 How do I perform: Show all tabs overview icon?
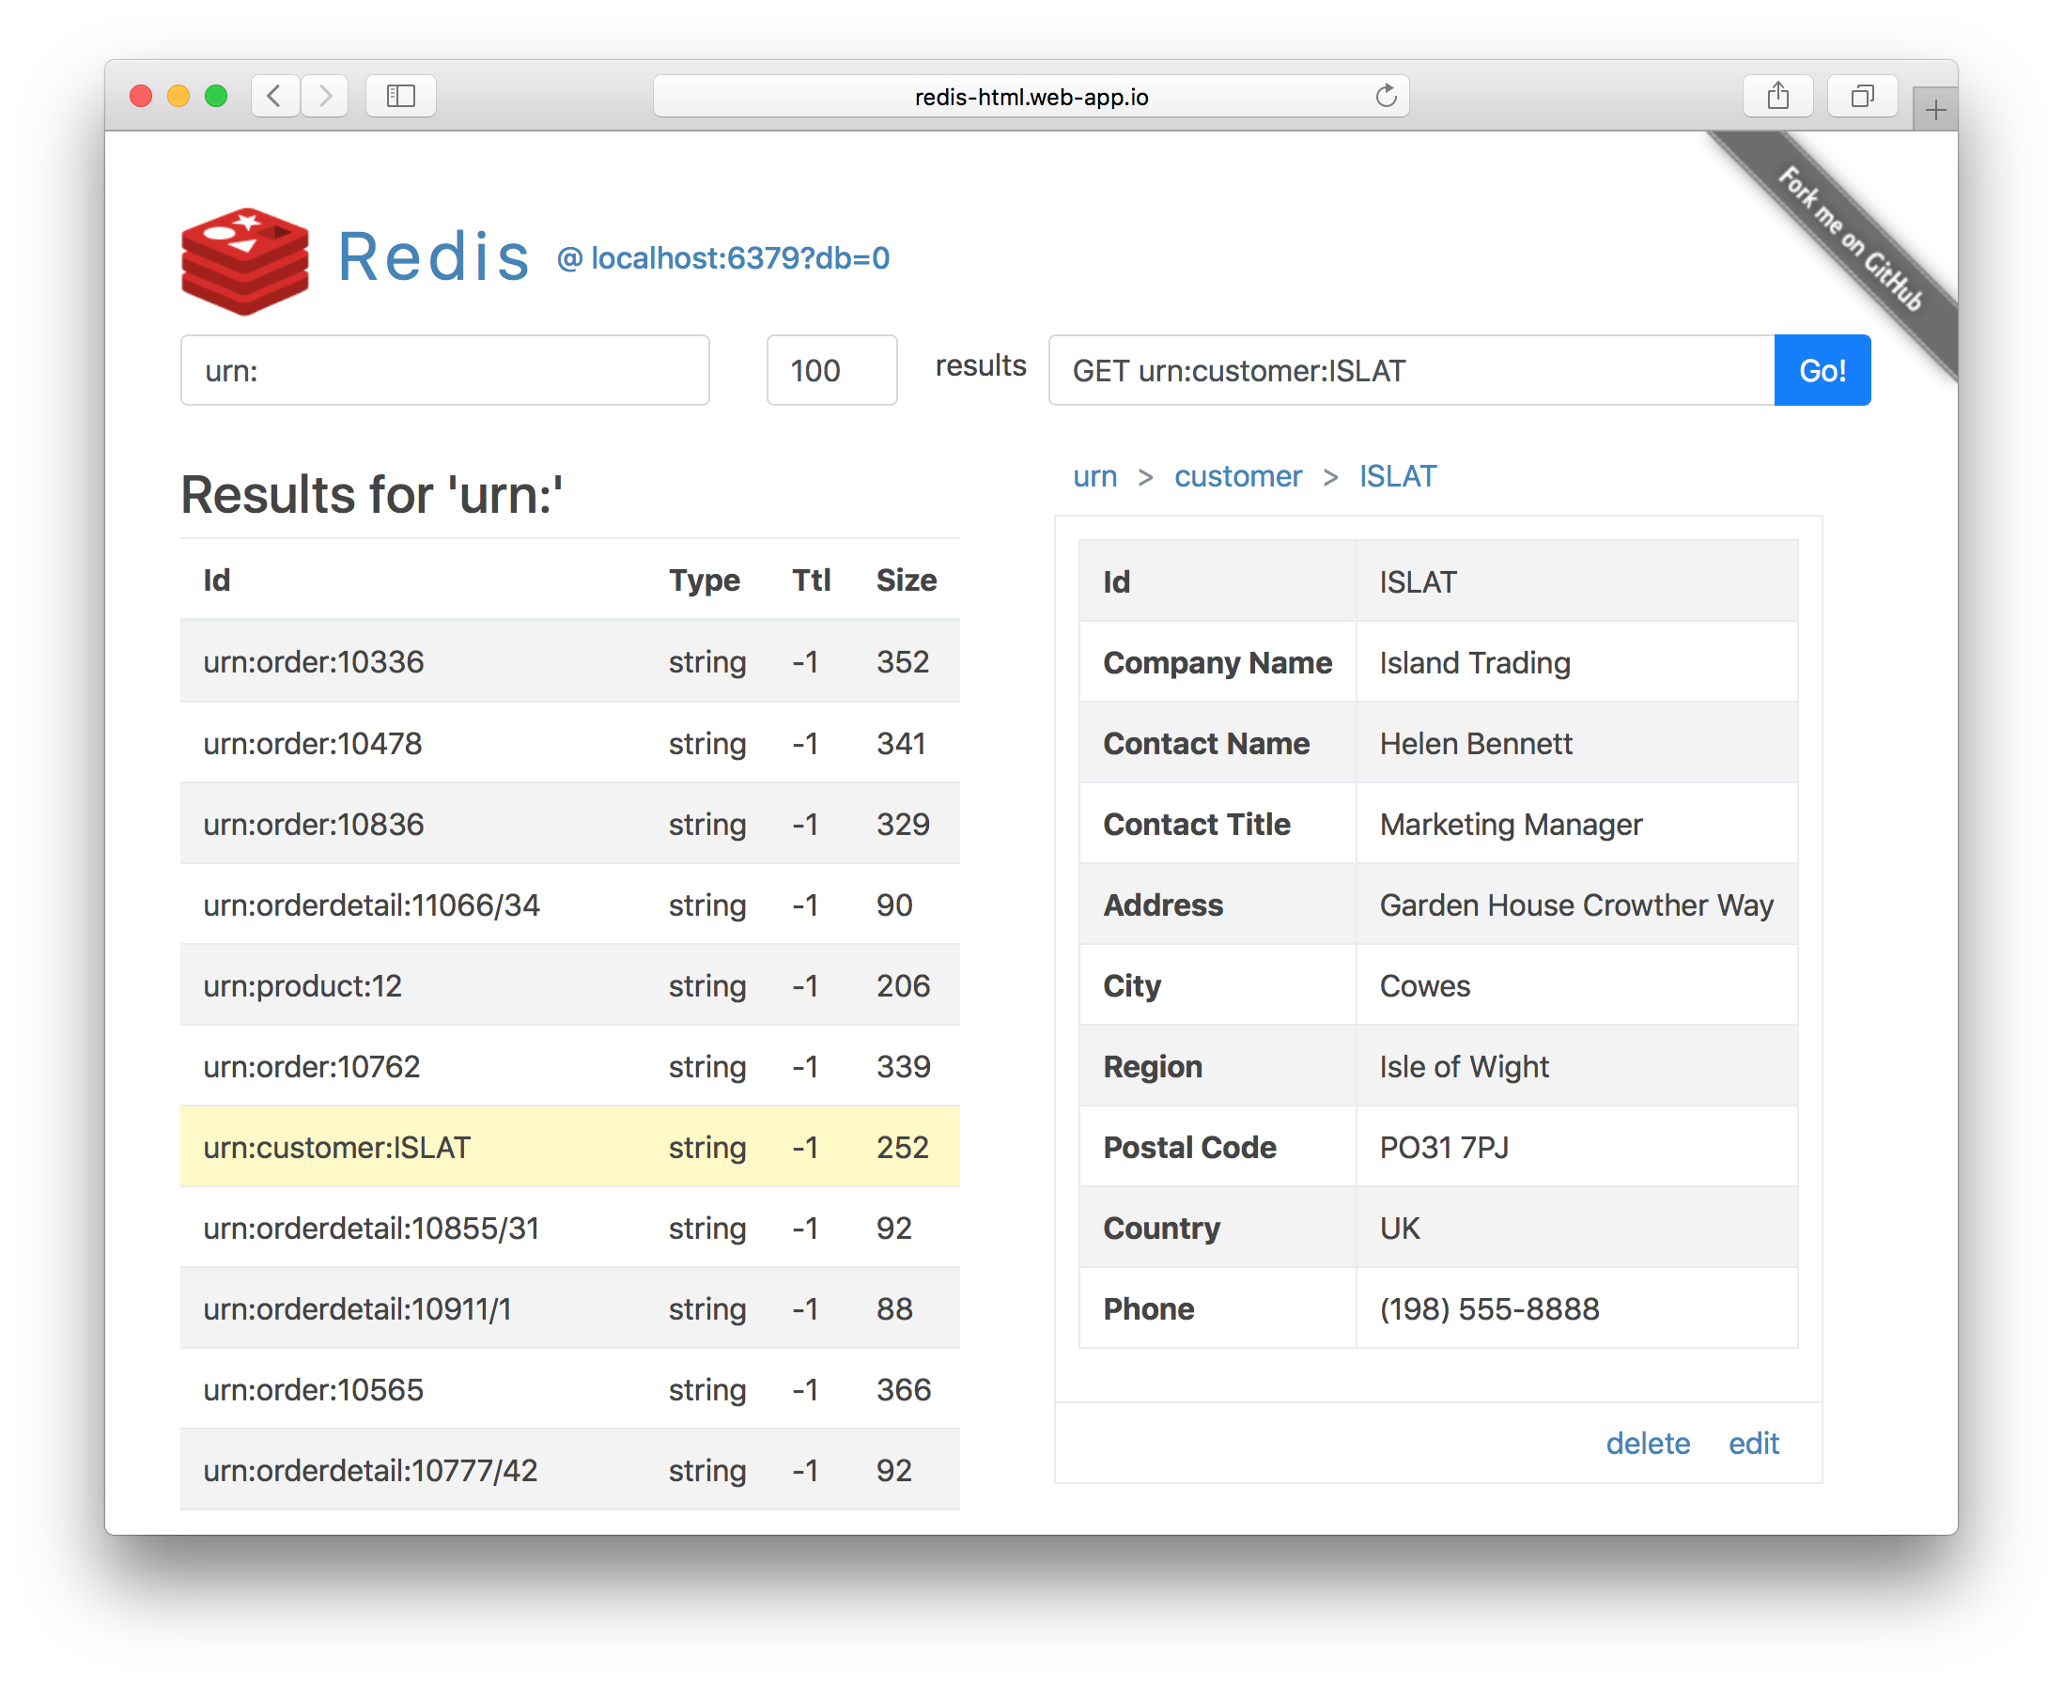click(1861, 96)
